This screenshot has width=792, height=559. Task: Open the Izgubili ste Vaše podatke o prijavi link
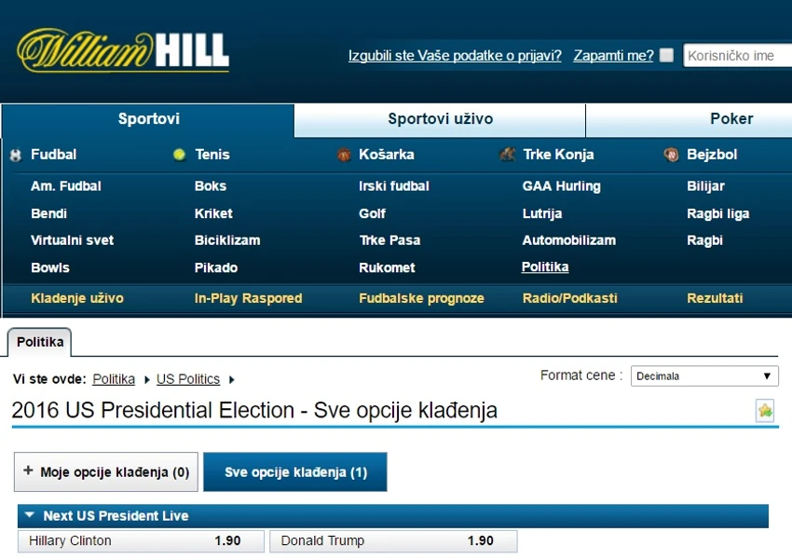pos(455,56)
